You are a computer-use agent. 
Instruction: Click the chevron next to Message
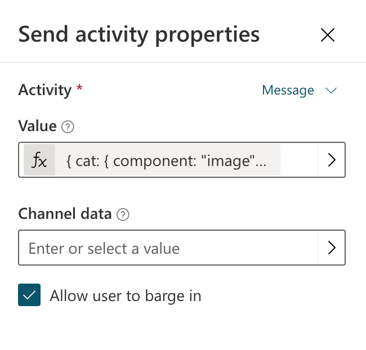point(331,91)
